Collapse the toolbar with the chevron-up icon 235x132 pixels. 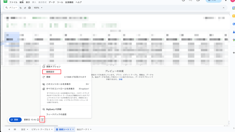pos(223,8)
